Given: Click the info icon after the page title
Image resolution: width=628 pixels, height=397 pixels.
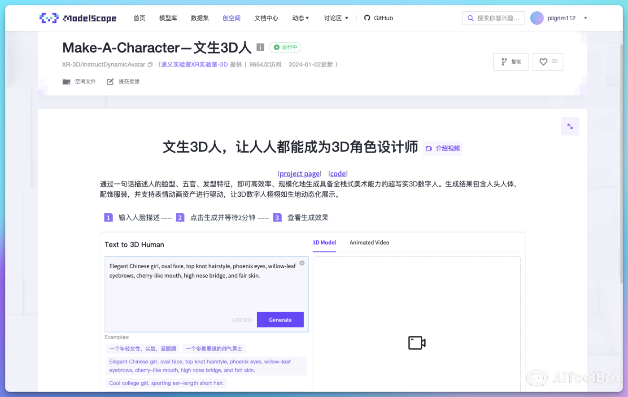Looking at the screenshot, I should 261,47.
